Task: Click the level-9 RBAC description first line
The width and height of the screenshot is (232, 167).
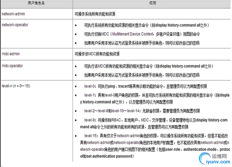Action: click(156, 120)
